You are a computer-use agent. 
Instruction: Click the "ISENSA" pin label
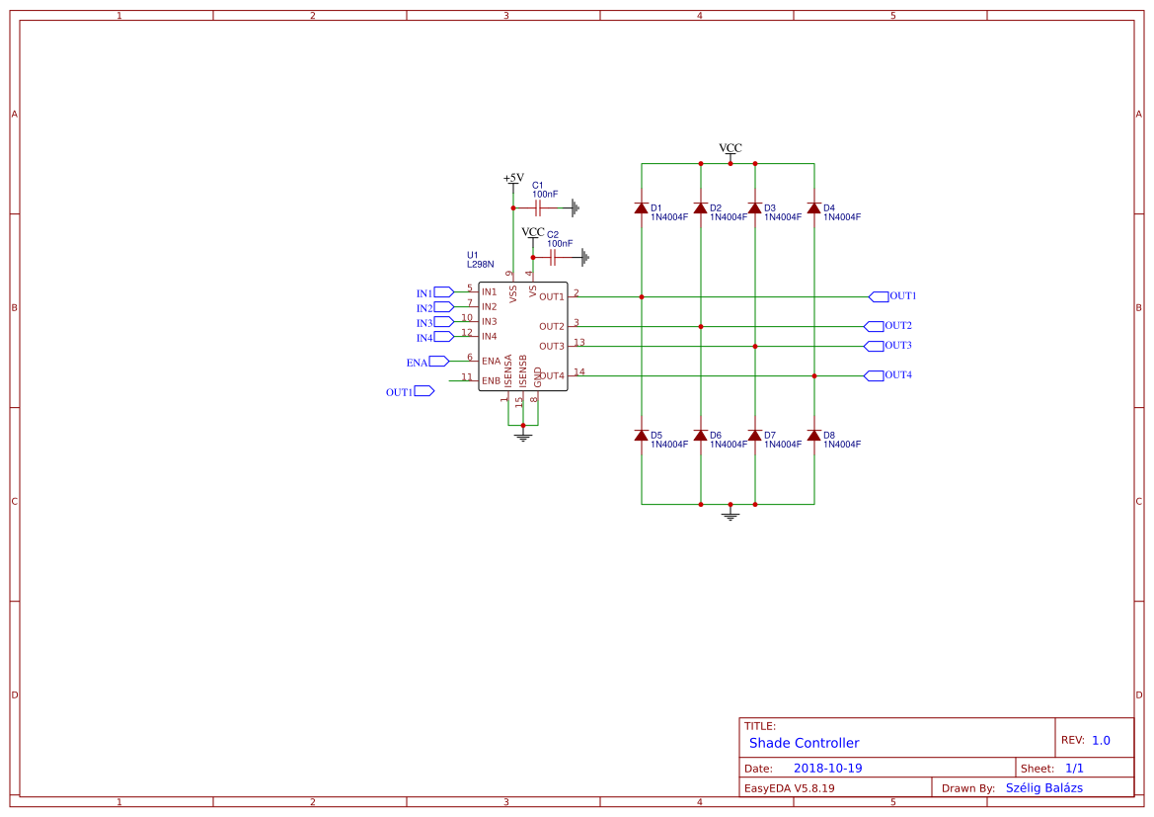pos(508,370)
